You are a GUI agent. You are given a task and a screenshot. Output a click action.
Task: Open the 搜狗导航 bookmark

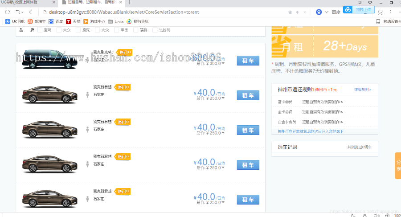(x=138, y=21)
